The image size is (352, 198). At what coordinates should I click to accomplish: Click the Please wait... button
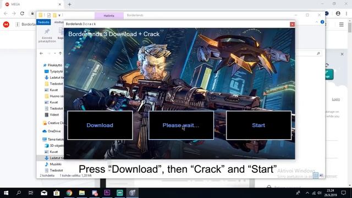click(x=181, y=125)
